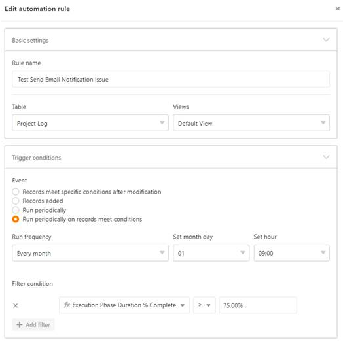Open the Set hour 09:00 dropdown
Screen dimensions: 343x344
point(292,253)
